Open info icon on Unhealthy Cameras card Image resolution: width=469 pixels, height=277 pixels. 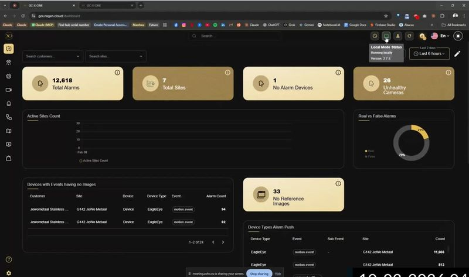click(448, 72)
